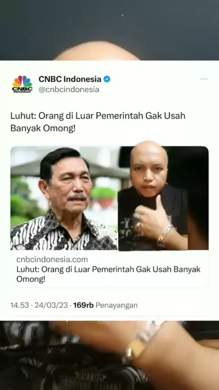The width and height of the screenshot is (219, 390).
Task: Click the Penayangan views label
Action: pyautogui.click(x=117, y=305)
